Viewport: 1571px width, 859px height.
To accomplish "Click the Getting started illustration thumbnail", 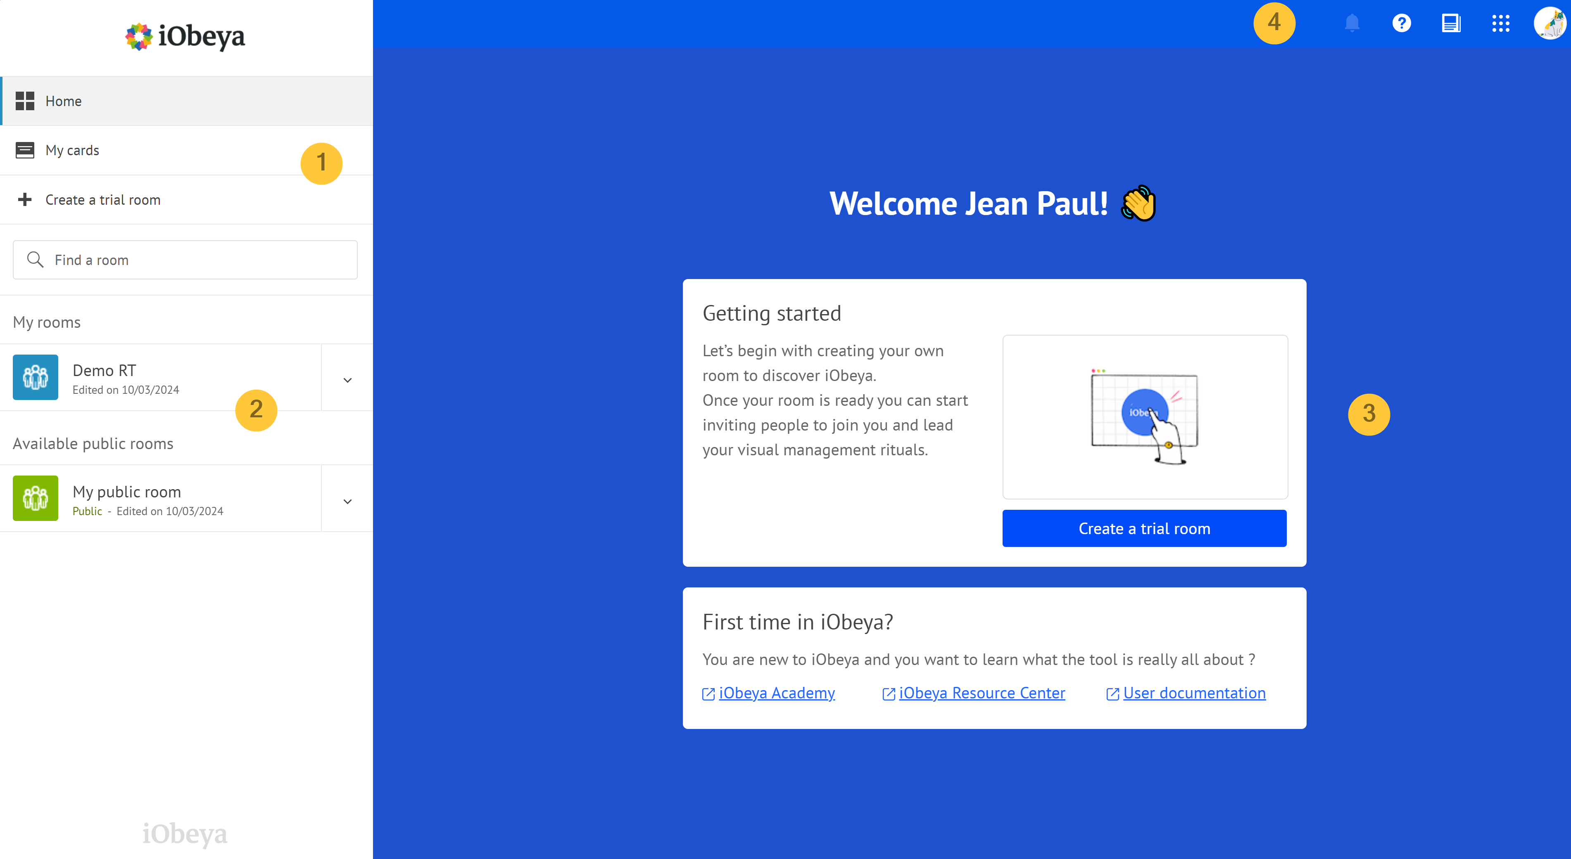I will point(1145,417).
